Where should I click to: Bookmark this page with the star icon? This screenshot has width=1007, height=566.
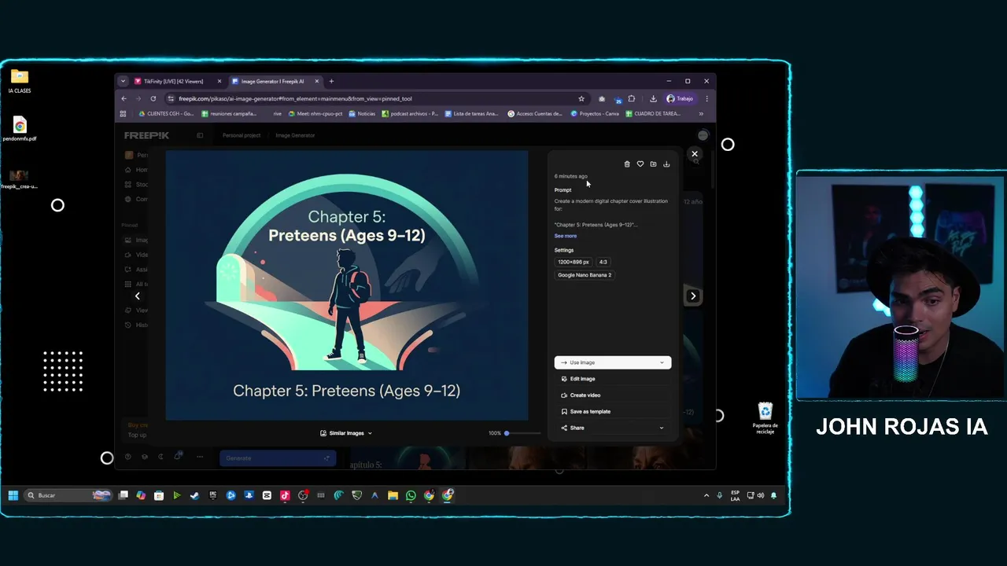(x=581, y=98)
